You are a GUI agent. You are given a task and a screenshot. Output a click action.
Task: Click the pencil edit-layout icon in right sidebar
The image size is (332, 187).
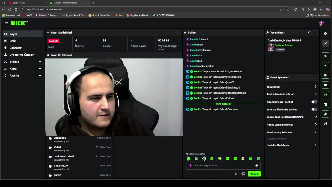pos(325,43)
